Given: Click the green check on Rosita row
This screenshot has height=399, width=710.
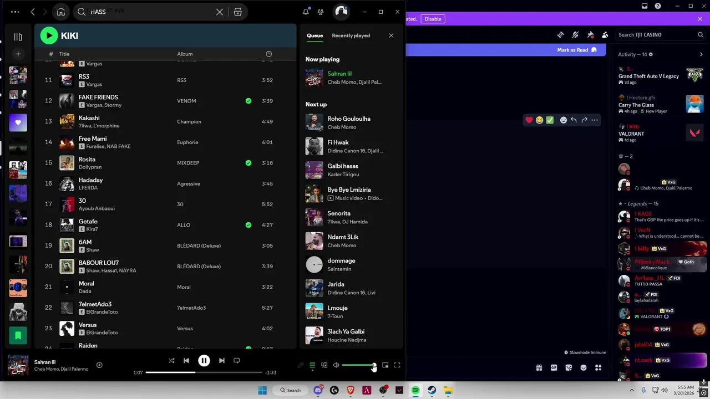Looking at the screenshot, I should [x=248, y=163].
